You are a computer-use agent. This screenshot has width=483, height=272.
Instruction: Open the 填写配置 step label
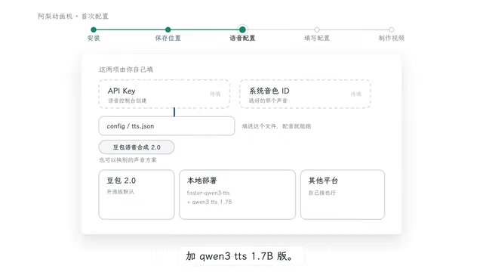[x=317, y=39]
